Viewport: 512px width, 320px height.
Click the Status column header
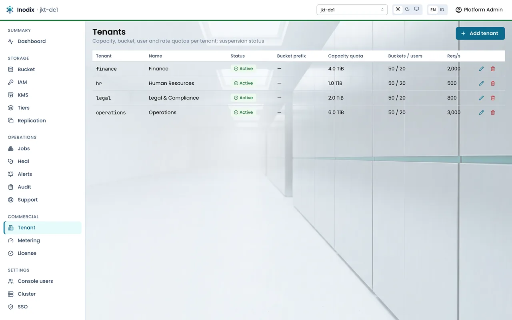238,56
